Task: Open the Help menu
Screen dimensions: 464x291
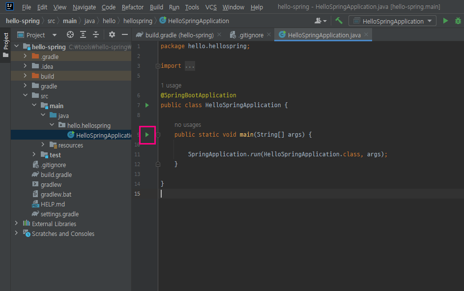Action: pos(256,7)
